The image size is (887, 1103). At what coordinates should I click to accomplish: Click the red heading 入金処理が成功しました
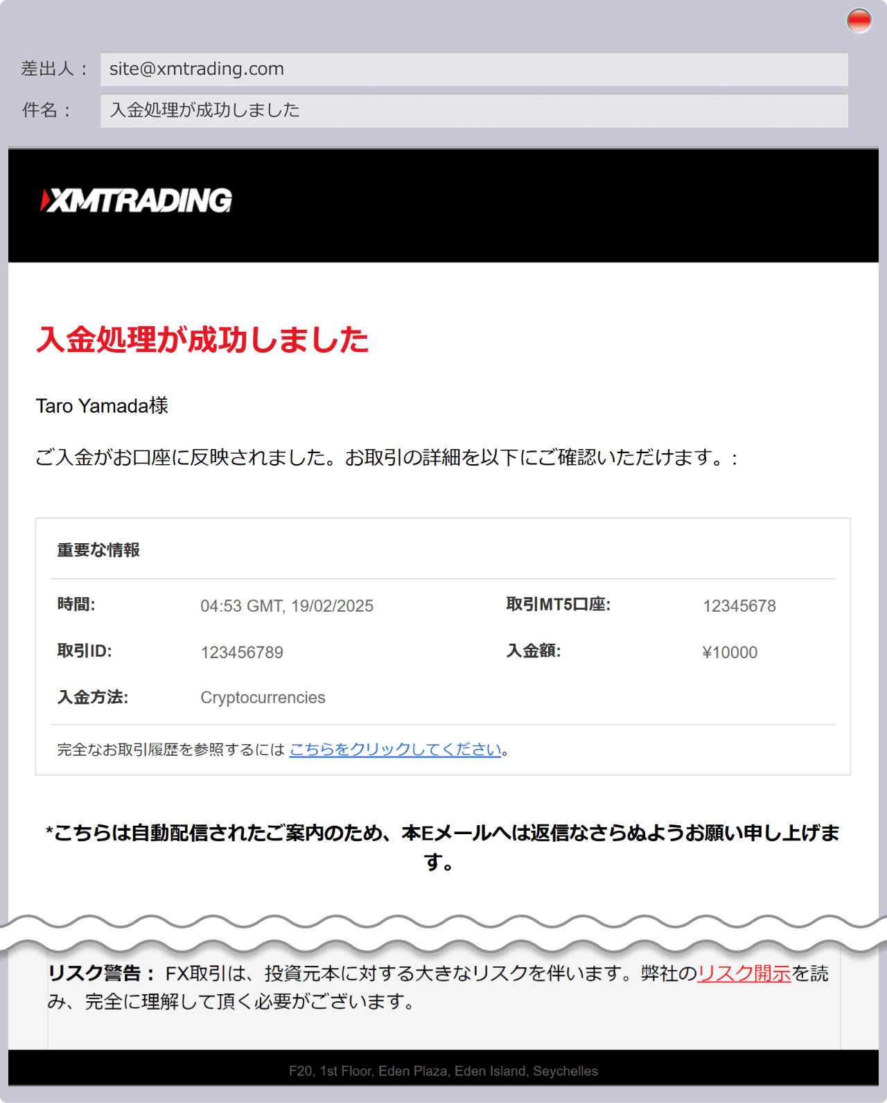[202, 339]
